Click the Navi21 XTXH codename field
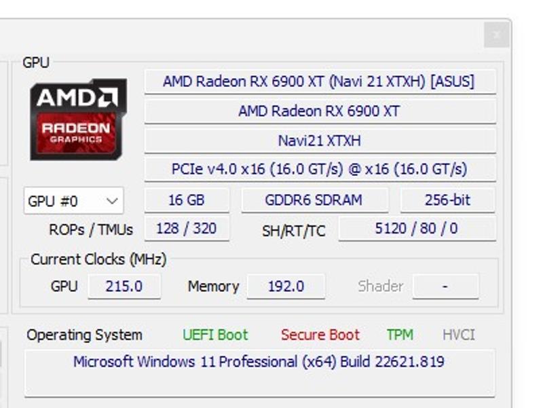This screenshot has width=543, height=408. click(319, 141)
